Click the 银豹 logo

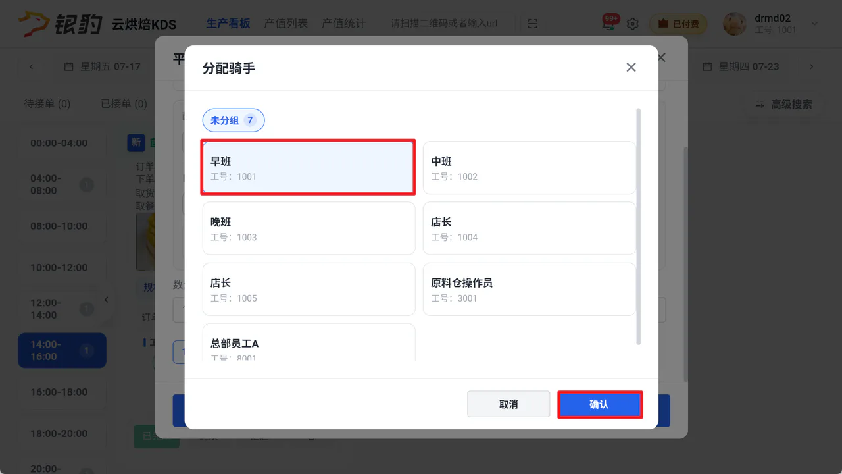(61, 24)
